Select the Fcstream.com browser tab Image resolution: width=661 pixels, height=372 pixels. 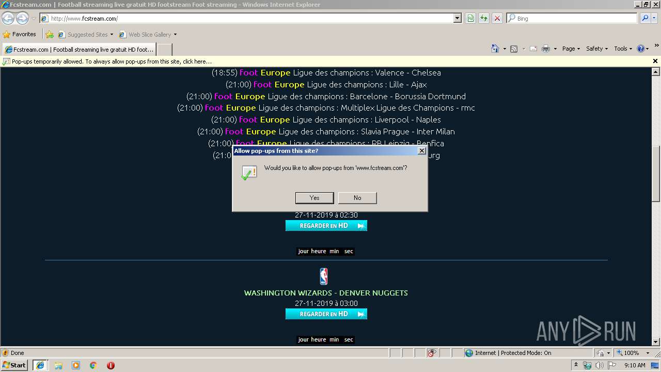[x=79, y=50]
